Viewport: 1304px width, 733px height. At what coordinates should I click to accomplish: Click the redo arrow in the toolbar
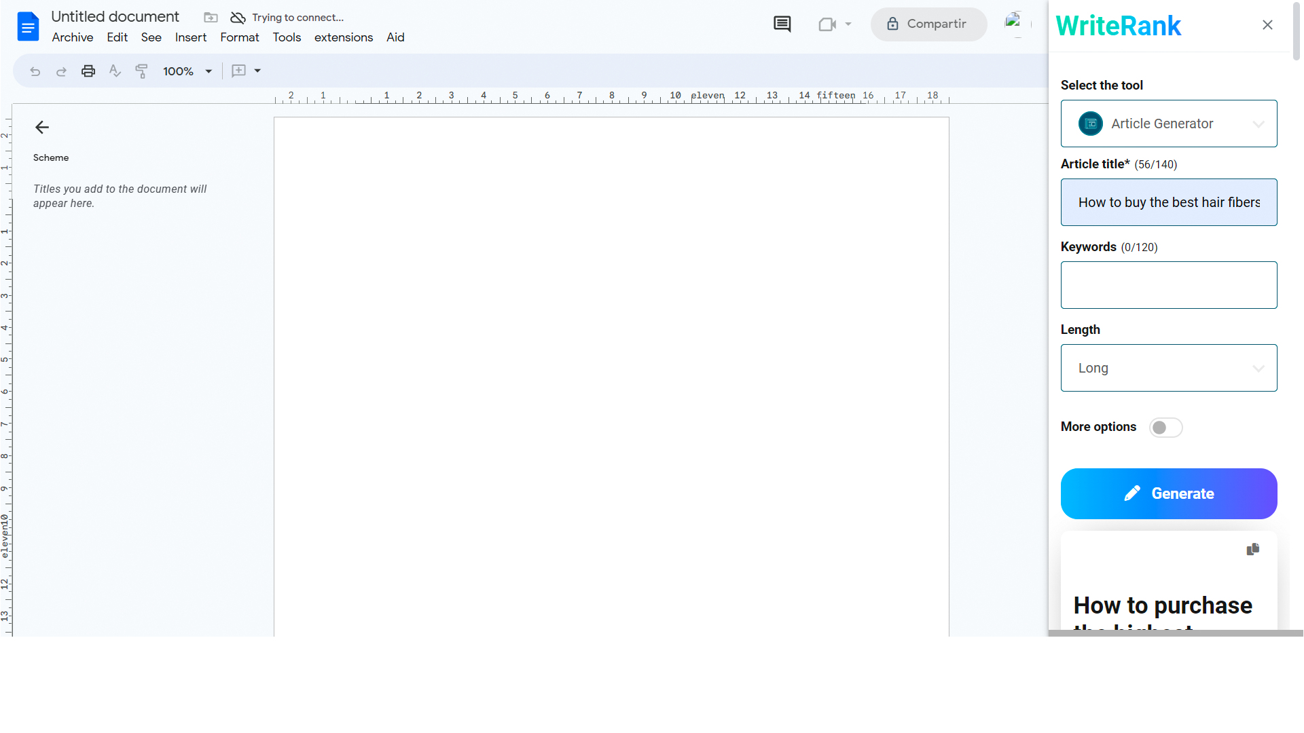(x=61, y=71)
